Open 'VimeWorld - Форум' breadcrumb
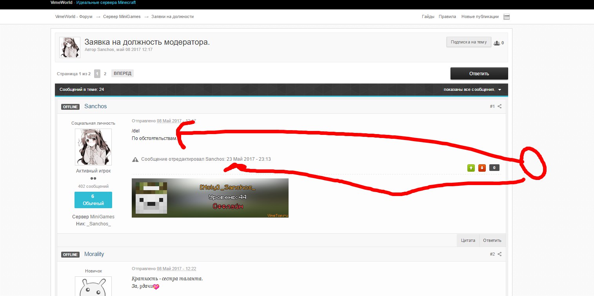 click(73, 16)
